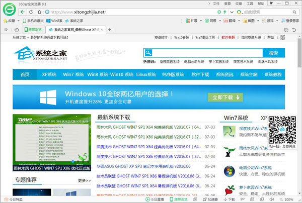Viewport: 302px width, 203px height.
Task: Click the speaker mute icon in the status bar
Action: pos(272,199)
